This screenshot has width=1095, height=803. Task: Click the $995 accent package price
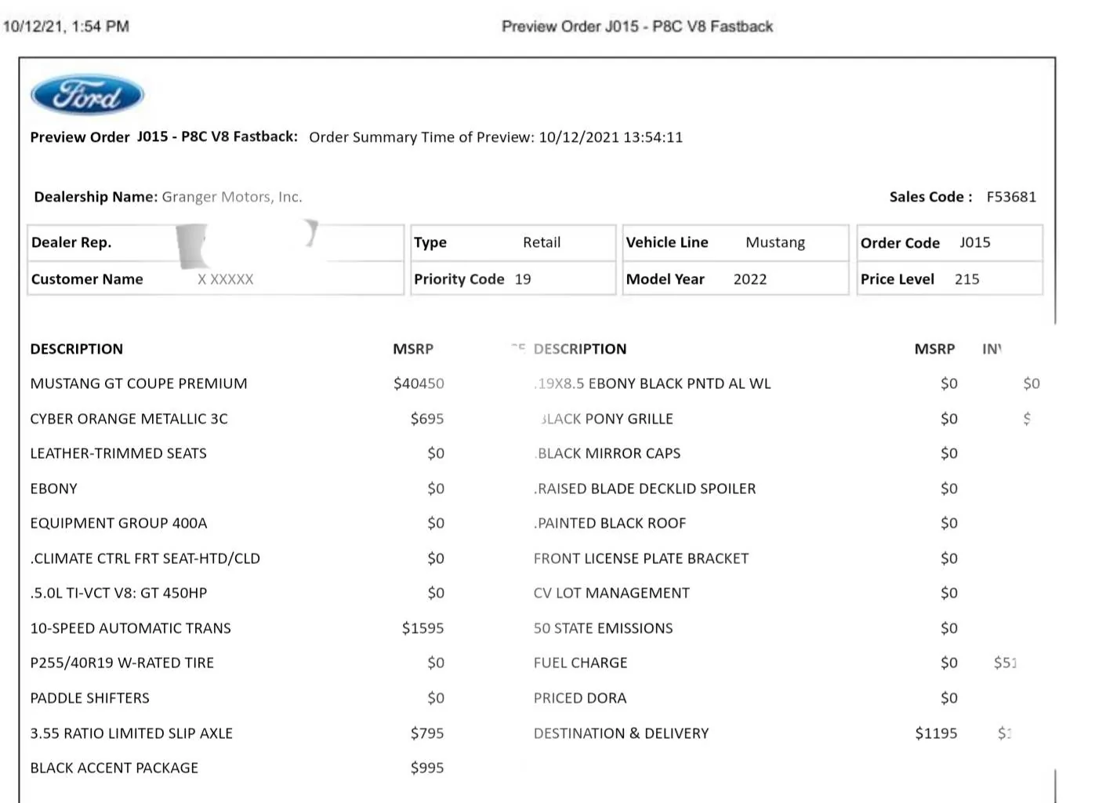tap(427, 768)
